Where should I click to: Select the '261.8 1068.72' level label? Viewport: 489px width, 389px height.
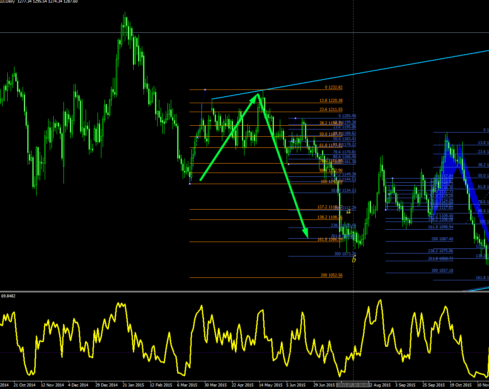[440, 259]
